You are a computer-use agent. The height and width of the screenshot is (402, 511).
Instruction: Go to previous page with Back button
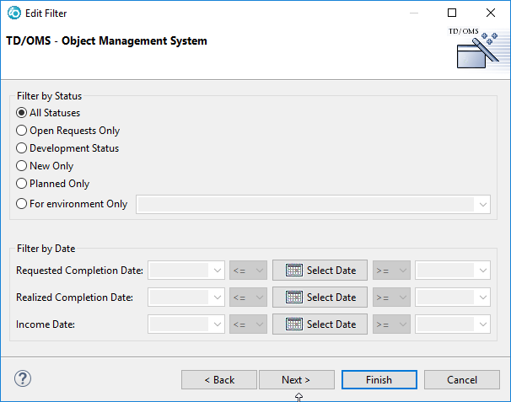click(219, 380)
